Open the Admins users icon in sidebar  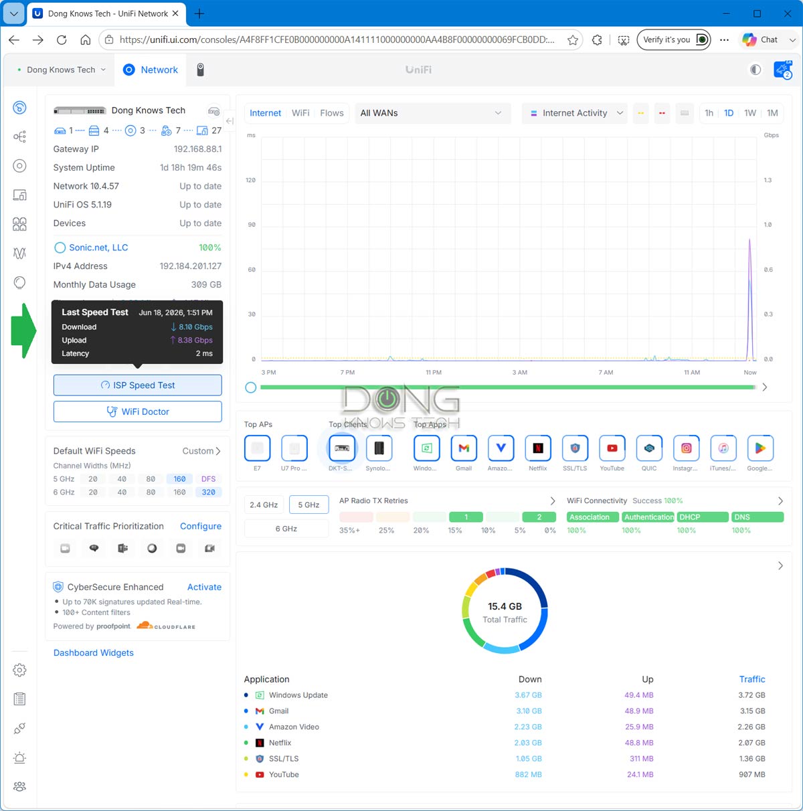[20, 786]
